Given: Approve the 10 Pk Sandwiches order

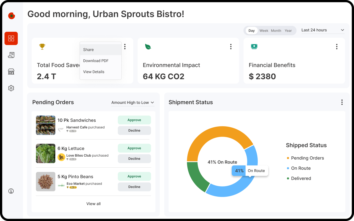Looking at the screenshot, I should click(134, 120).
